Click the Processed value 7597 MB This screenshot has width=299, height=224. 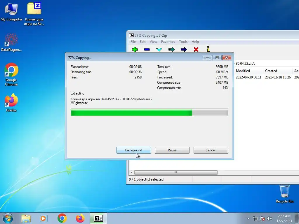click(x=222, y=77)
